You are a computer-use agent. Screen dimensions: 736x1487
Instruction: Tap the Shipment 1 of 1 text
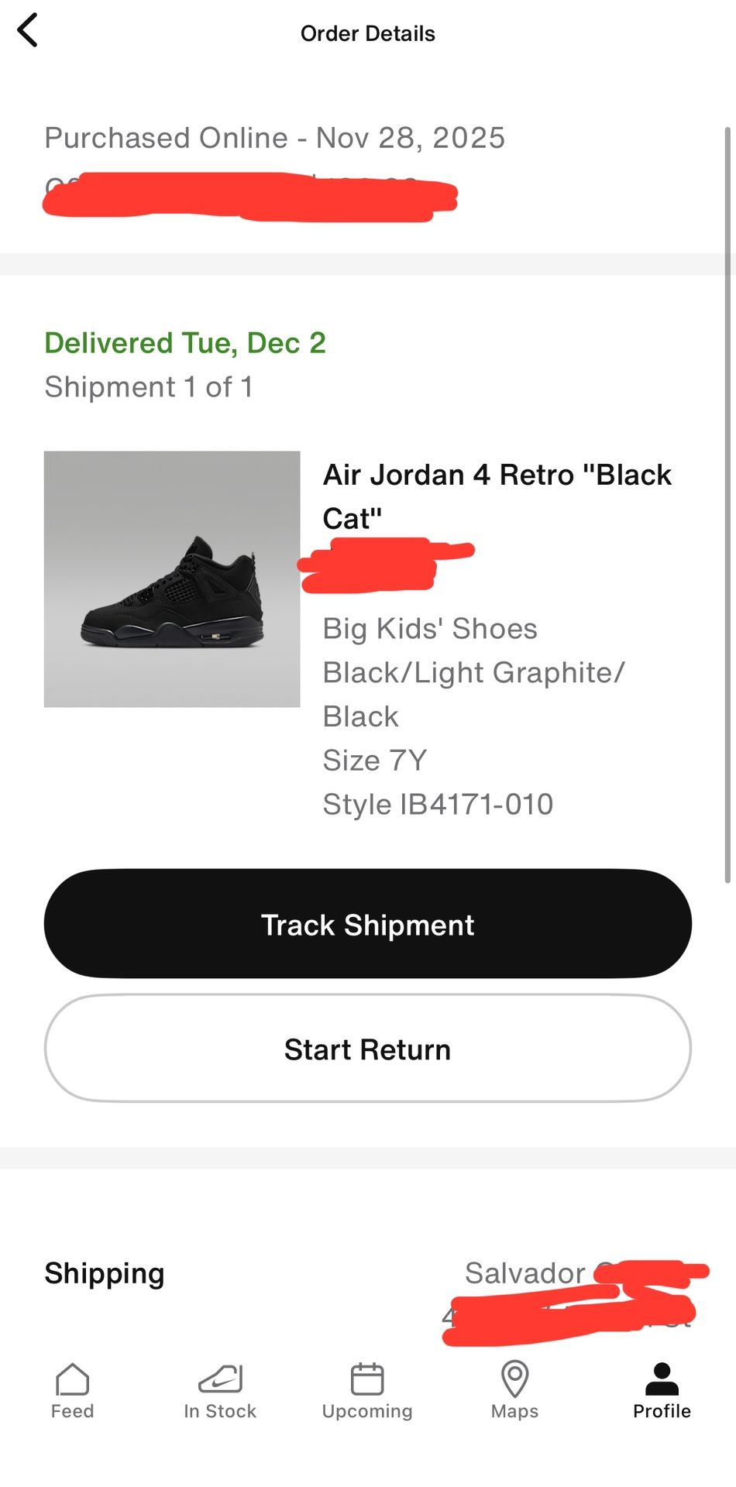click(149, 386)
